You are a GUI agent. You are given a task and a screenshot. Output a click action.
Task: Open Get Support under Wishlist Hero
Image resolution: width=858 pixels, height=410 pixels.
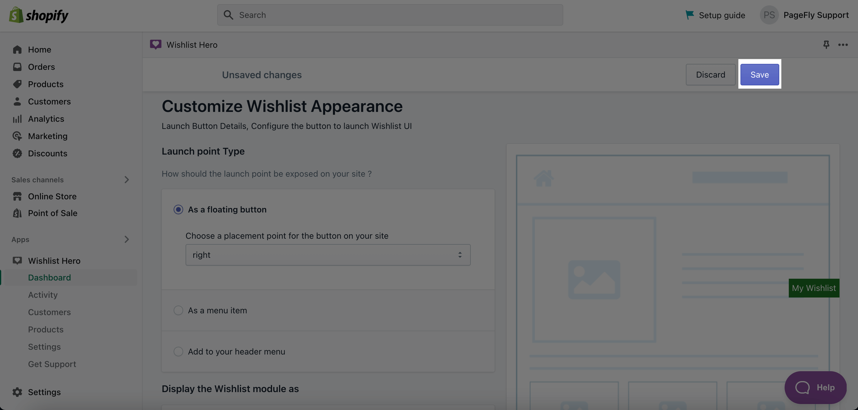point(52,364)
